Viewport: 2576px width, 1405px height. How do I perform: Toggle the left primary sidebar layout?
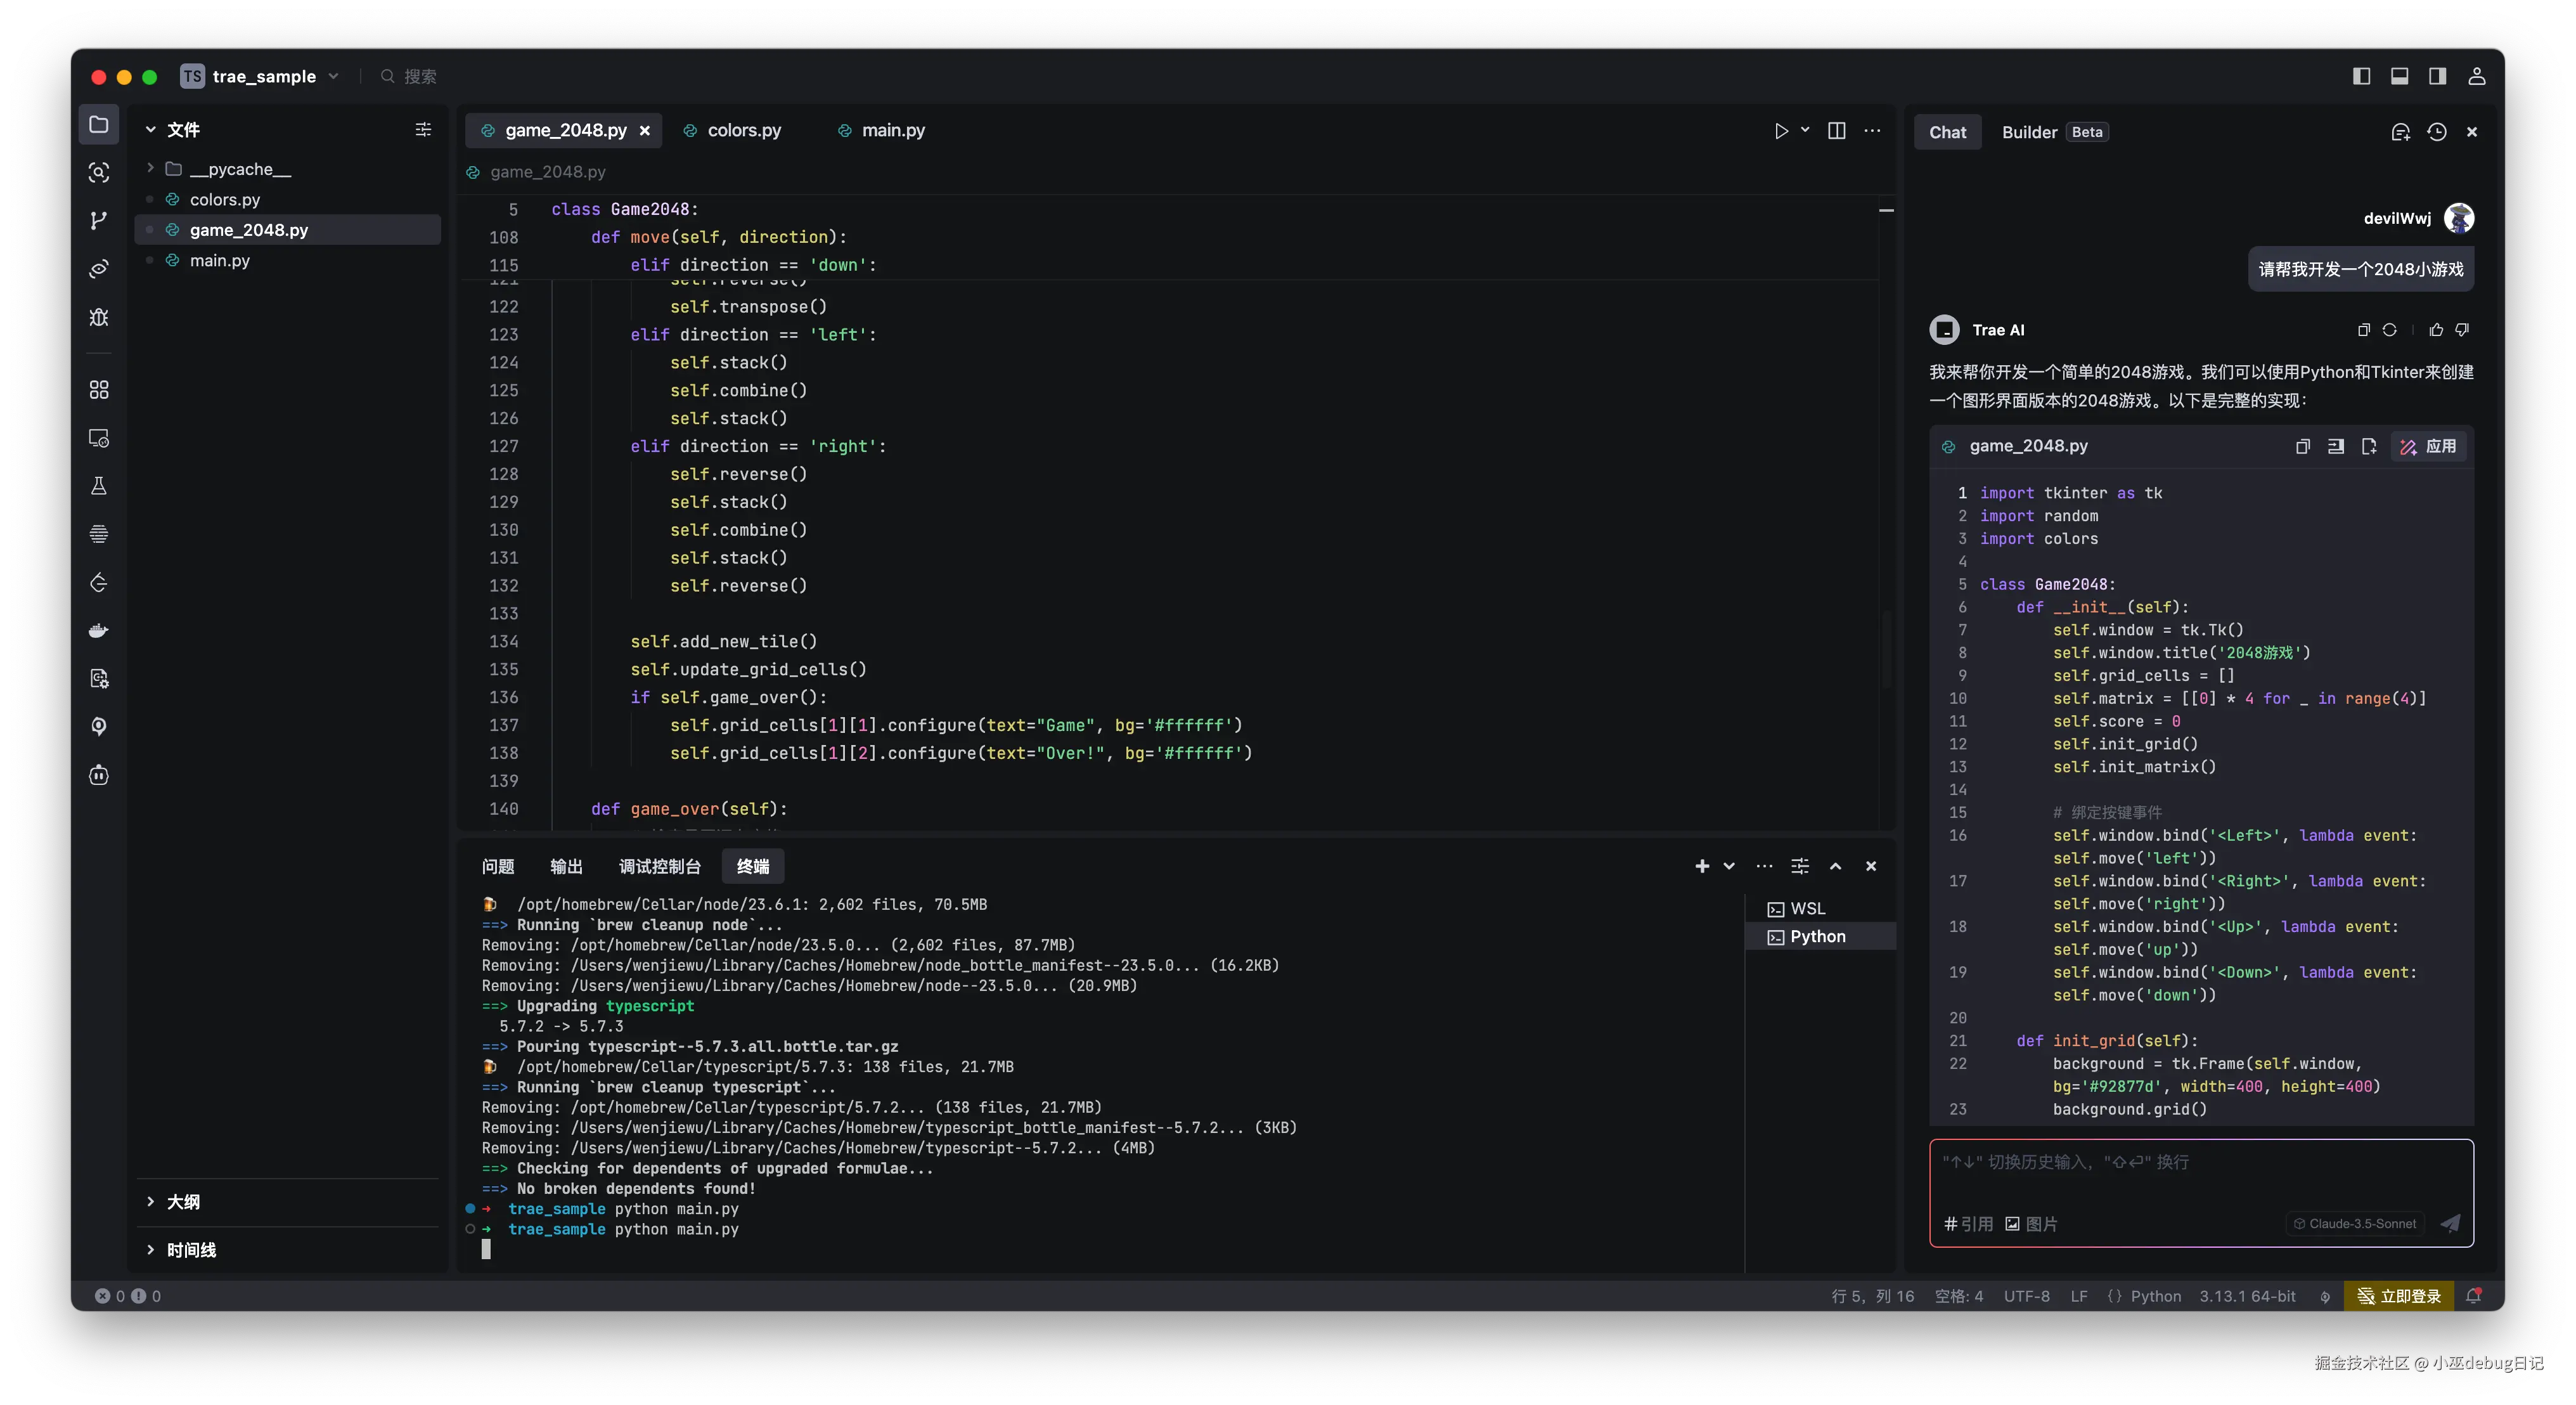coord(2361,76)
